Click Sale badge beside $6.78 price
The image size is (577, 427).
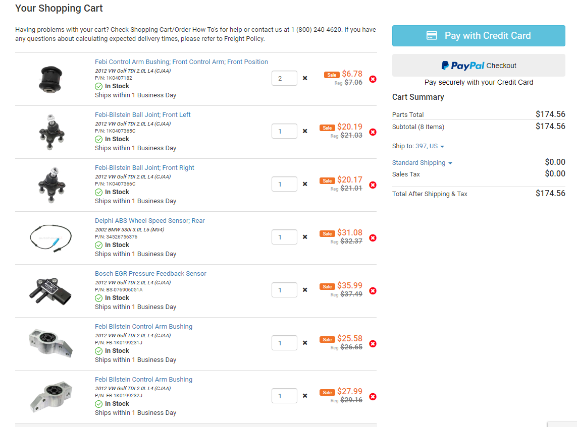click(x=332, y=75)
